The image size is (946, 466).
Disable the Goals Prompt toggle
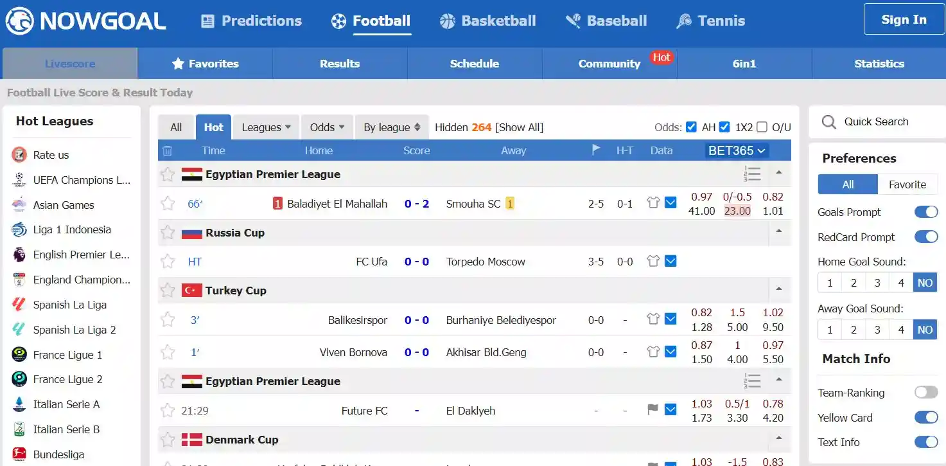(x=926, y=212)
